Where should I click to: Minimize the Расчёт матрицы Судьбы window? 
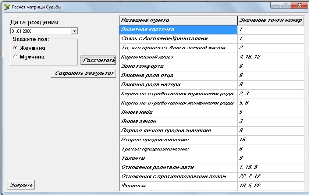tap(276, 6)
